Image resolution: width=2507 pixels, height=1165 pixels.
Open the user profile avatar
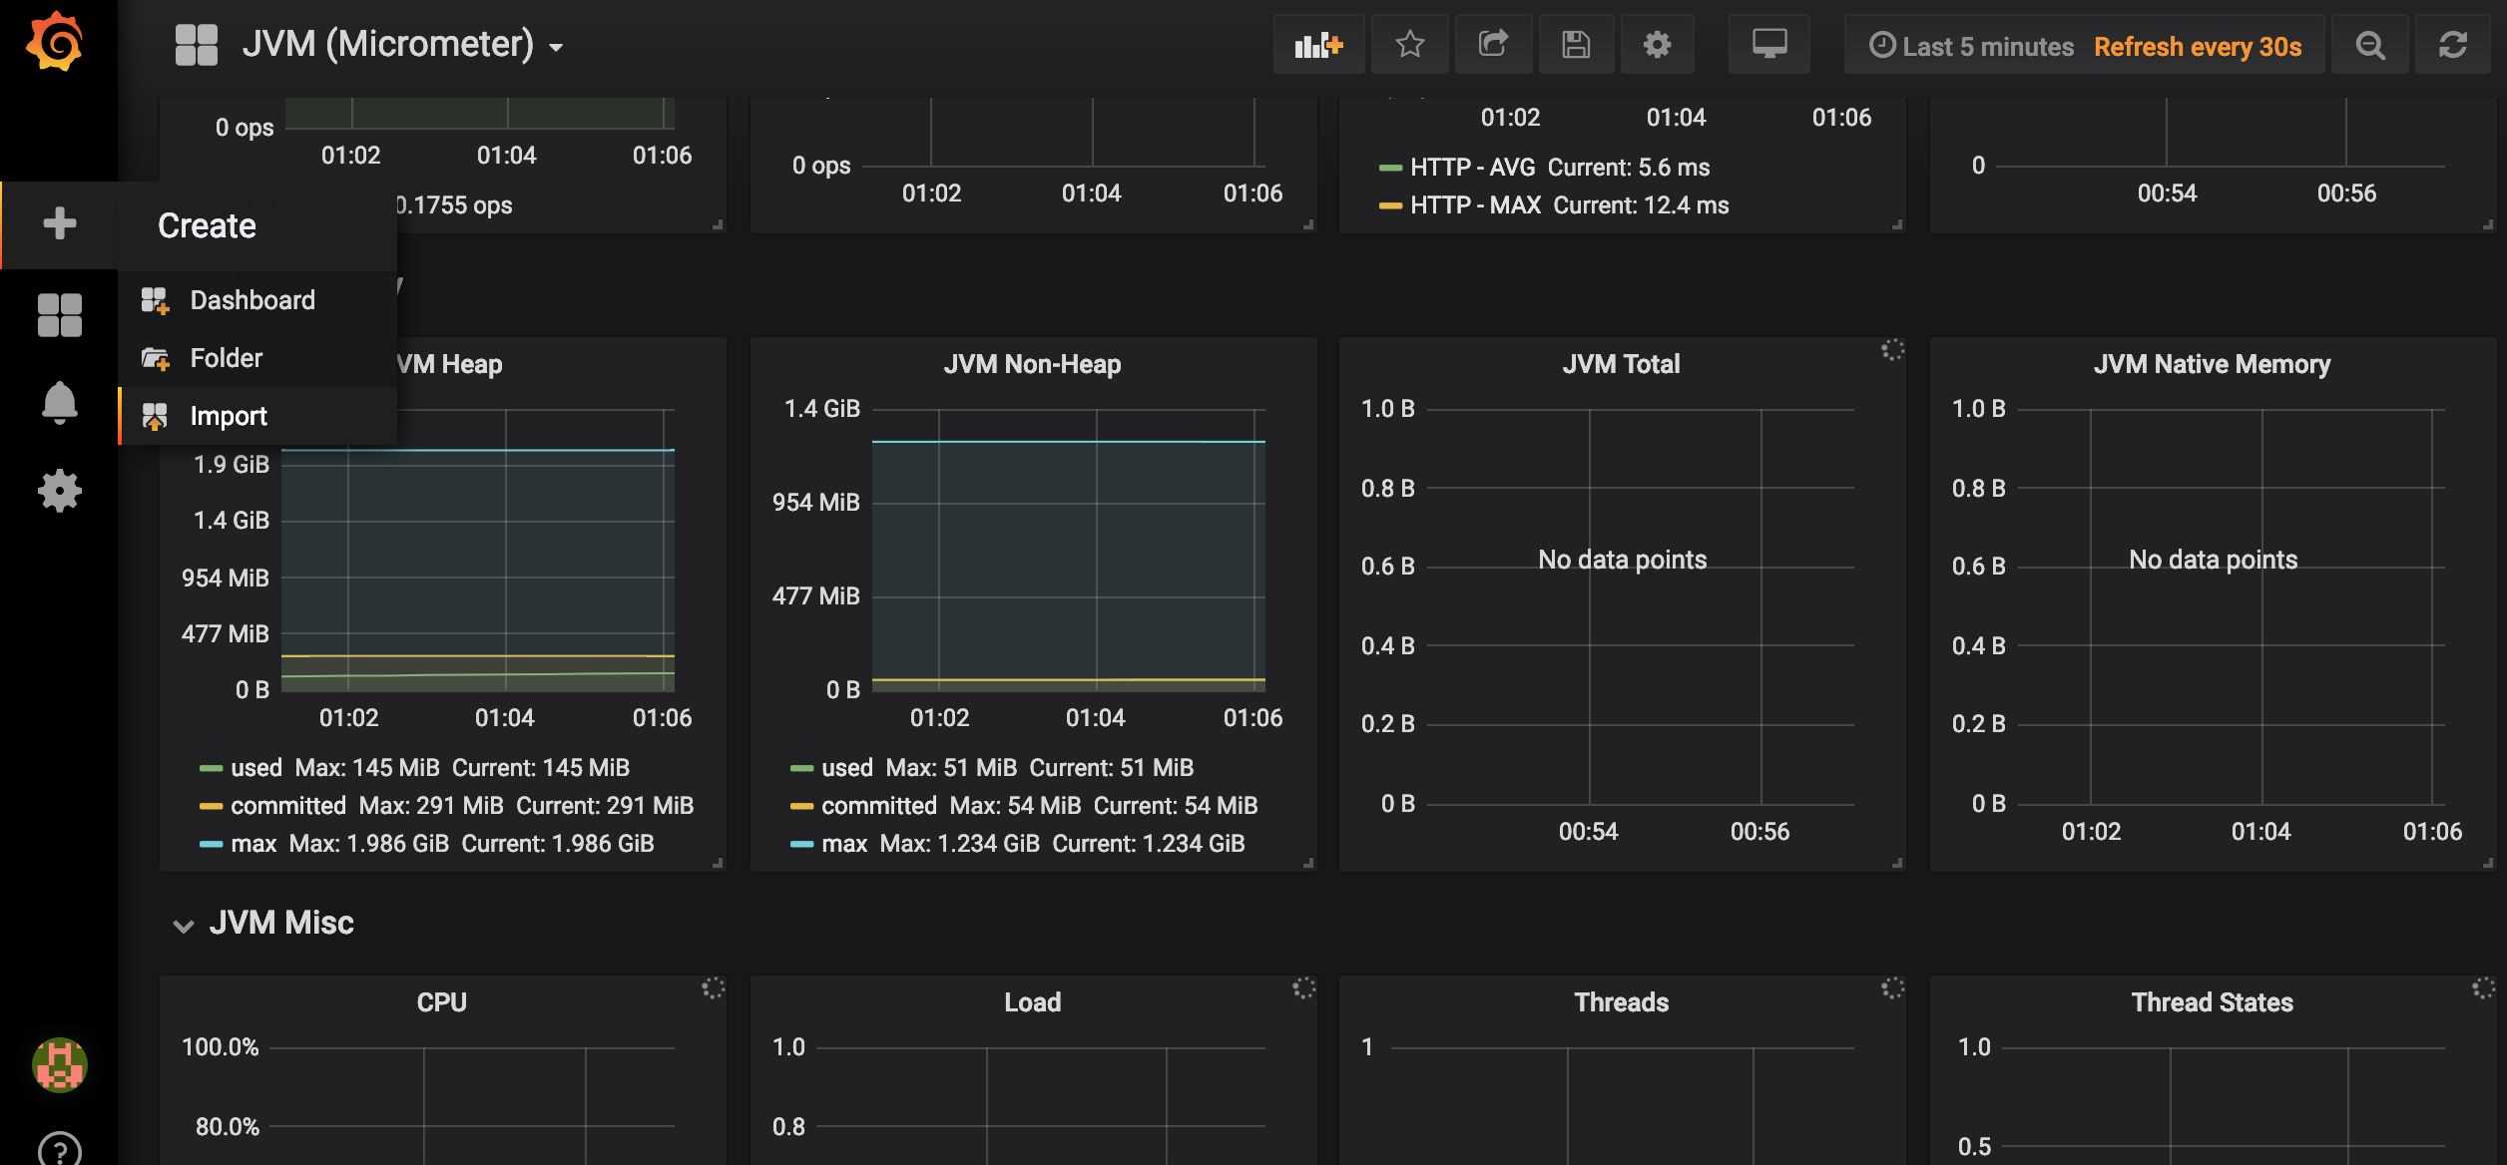[60, 1063]
